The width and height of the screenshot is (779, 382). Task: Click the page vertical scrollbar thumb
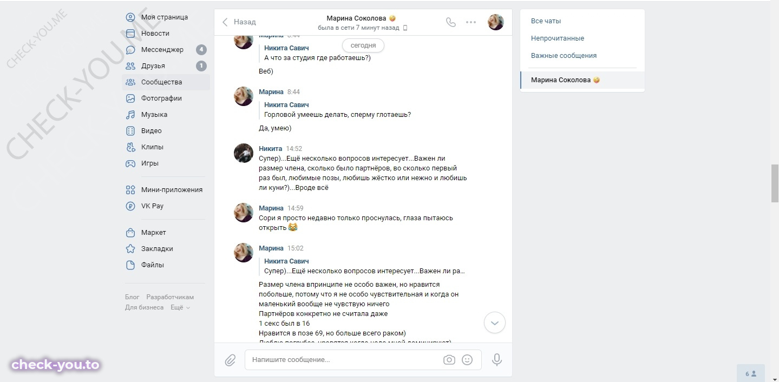tap(775, 183)
